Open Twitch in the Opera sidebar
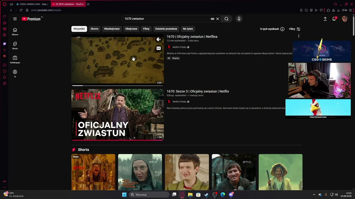This screenshot has width=355, height=199. pos(4,44)
